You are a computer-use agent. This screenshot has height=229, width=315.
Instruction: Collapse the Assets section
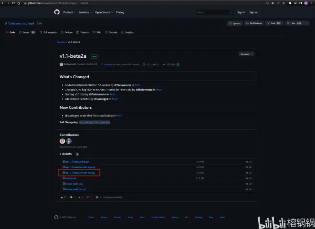click(x=66, y=154)
